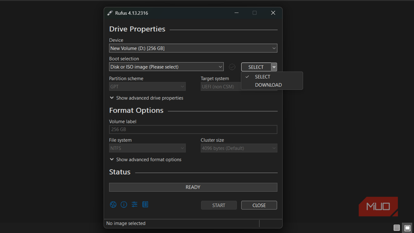This screenshot has height=233, width=414.
Task: Open the File system NTFS dropdown
Action: (x=148, y=148)
